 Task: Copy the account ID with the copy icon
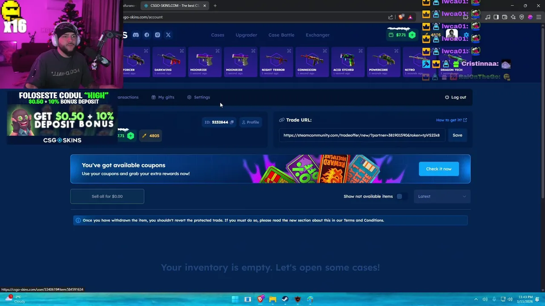tap(232, 122)
